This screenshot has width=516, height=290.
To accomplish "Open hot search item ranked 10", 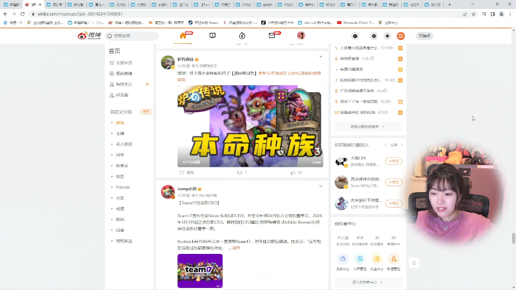I will click(x=359, y=112).
